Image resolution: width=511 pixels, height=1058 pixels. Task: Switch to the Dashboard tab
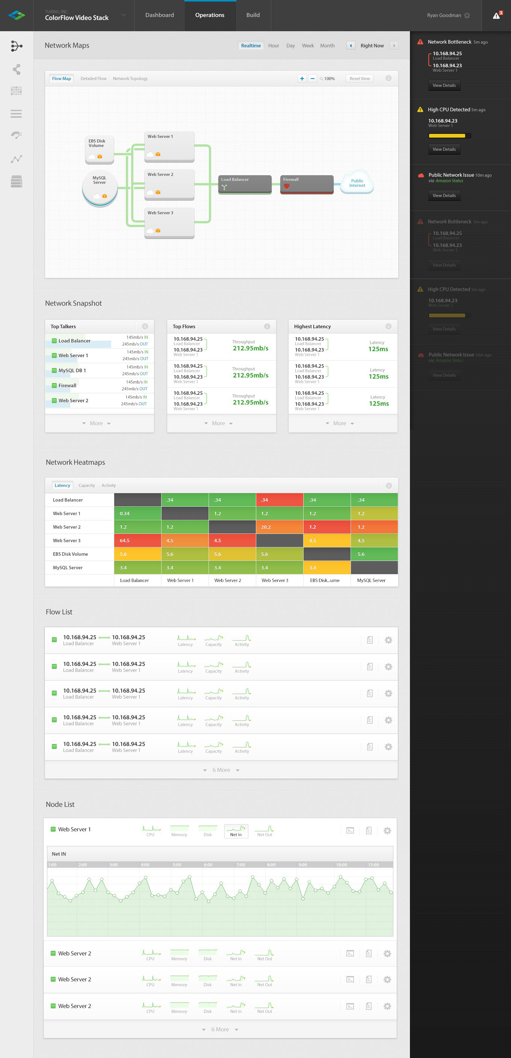pyautogui.click(x=159, y=15)
